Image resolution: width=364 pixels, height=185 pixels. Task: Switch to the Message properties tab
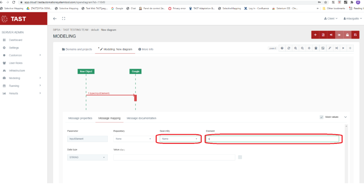pyautogui.click(x=80, y=118)
